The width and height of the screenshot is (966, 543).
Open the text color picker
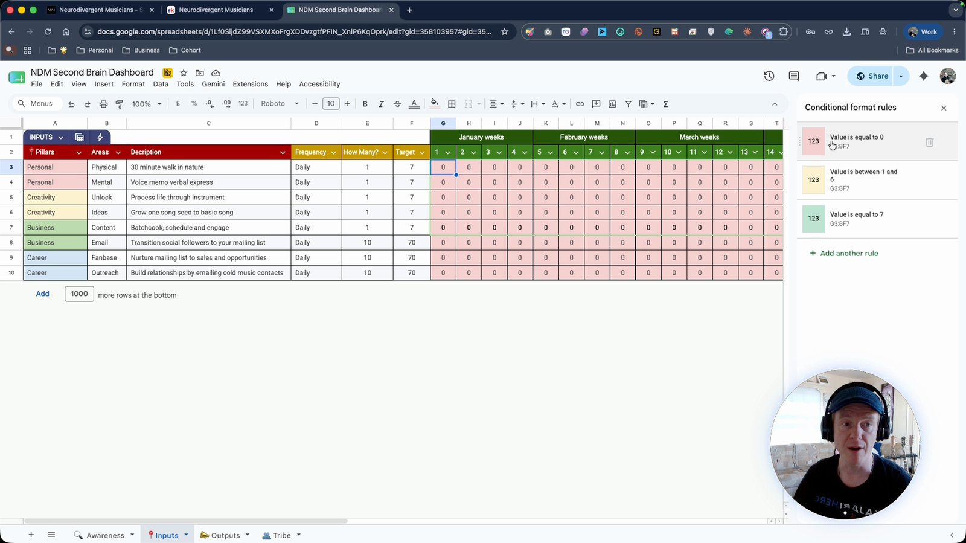point(414,104)
